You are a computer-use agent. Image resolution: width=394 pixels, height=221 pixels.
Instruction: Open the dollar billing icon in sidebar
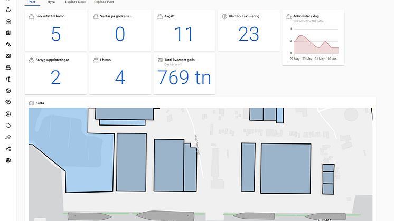tap(8, 114)
